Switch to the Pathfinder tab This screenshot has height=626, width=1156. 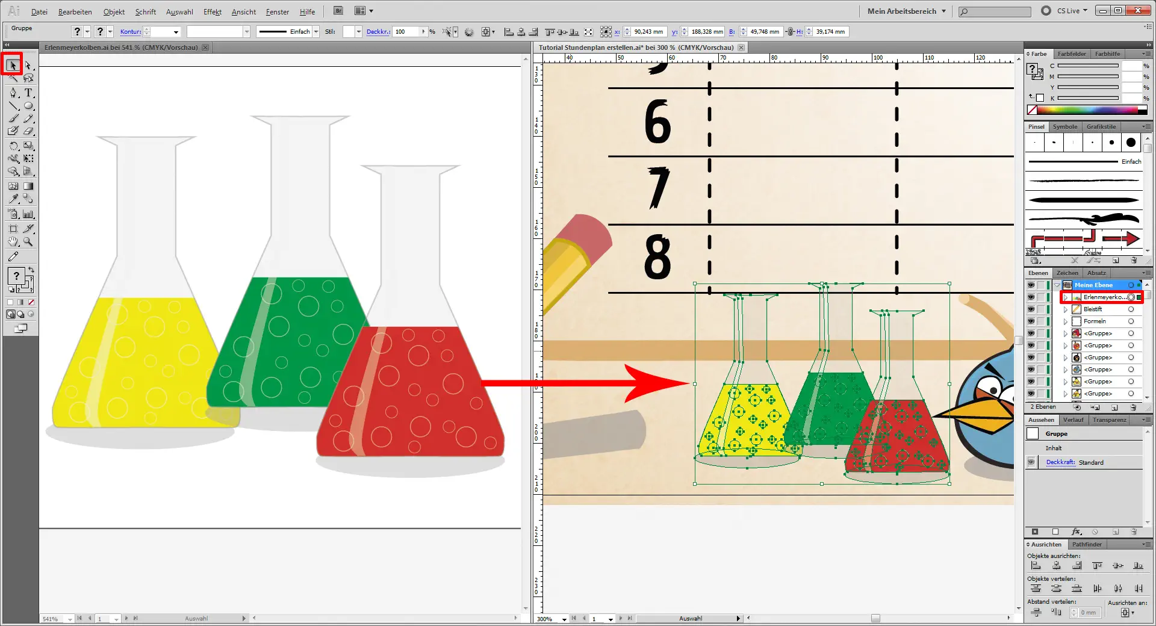pyautogui.click(x=1087, y=544)
